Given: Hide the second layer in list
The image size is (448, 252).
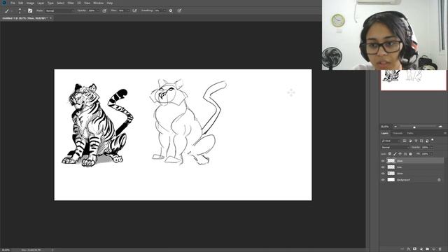Looking at the screenshot, I should pos(383,167).
